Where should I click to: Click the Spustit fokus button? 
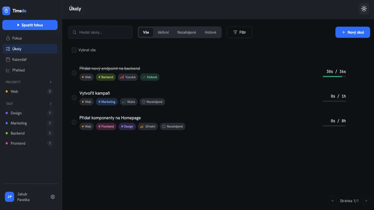click(x=30, y=25)
